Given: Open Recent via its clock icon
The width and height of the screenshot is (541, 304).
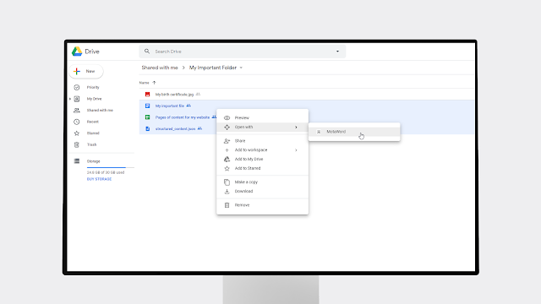Looking at the screenshot, I should tap(77, 122).
